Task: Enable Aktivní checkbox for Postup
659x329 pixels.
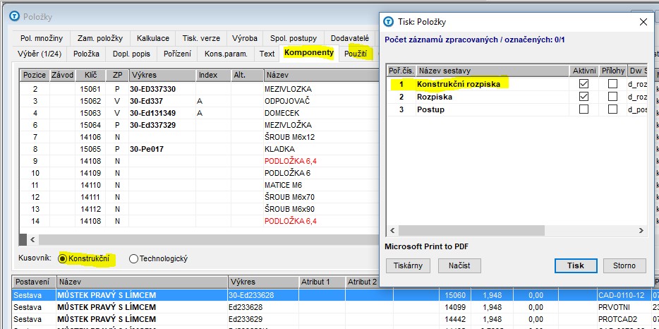Action: (x=584, y=109)
